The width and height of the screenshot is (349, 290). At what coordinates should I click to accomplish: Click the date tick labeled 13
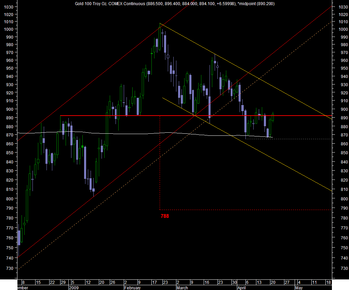(x=259, y=282)
